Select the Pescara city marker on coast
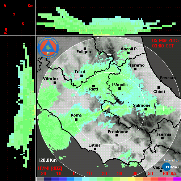Viewport: 181px width, 181px height. [161, 81]
